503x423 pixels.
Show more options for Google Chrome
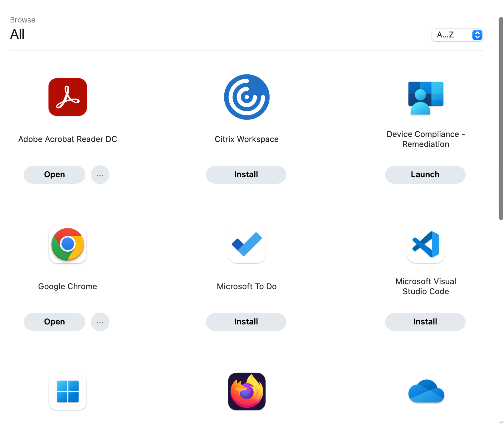[100, 322]
